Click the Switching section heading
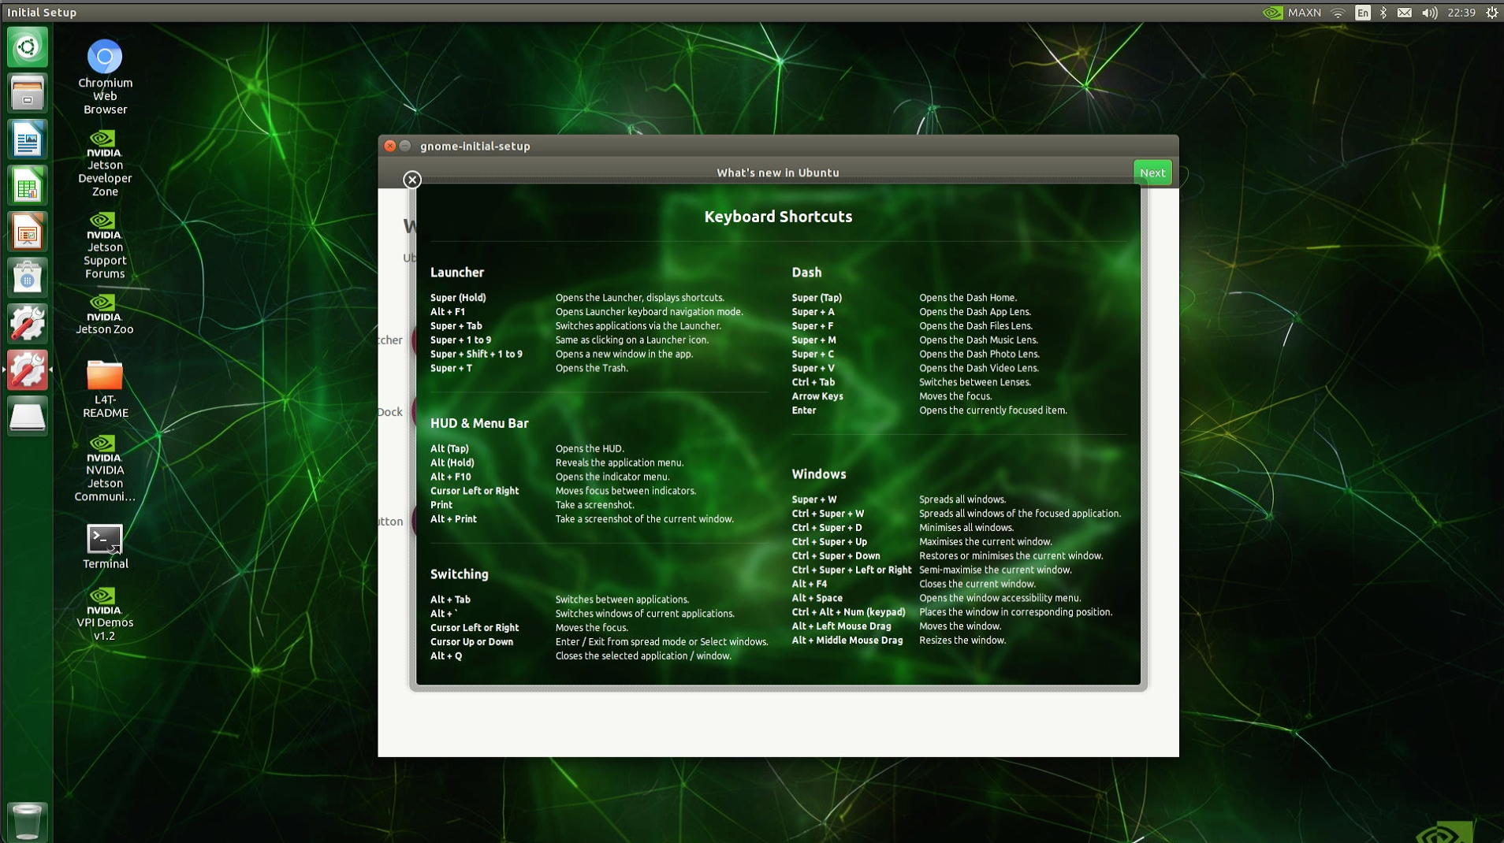This screenshot has height=843, width=1504. [x=460, y=574]
